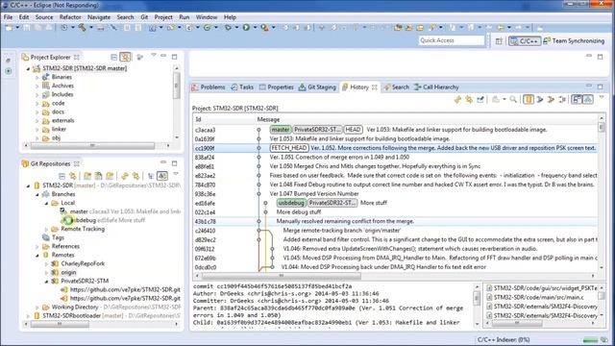Open the Git Repositories view menu arrow

pyautogui.click(x=176, y=174)
